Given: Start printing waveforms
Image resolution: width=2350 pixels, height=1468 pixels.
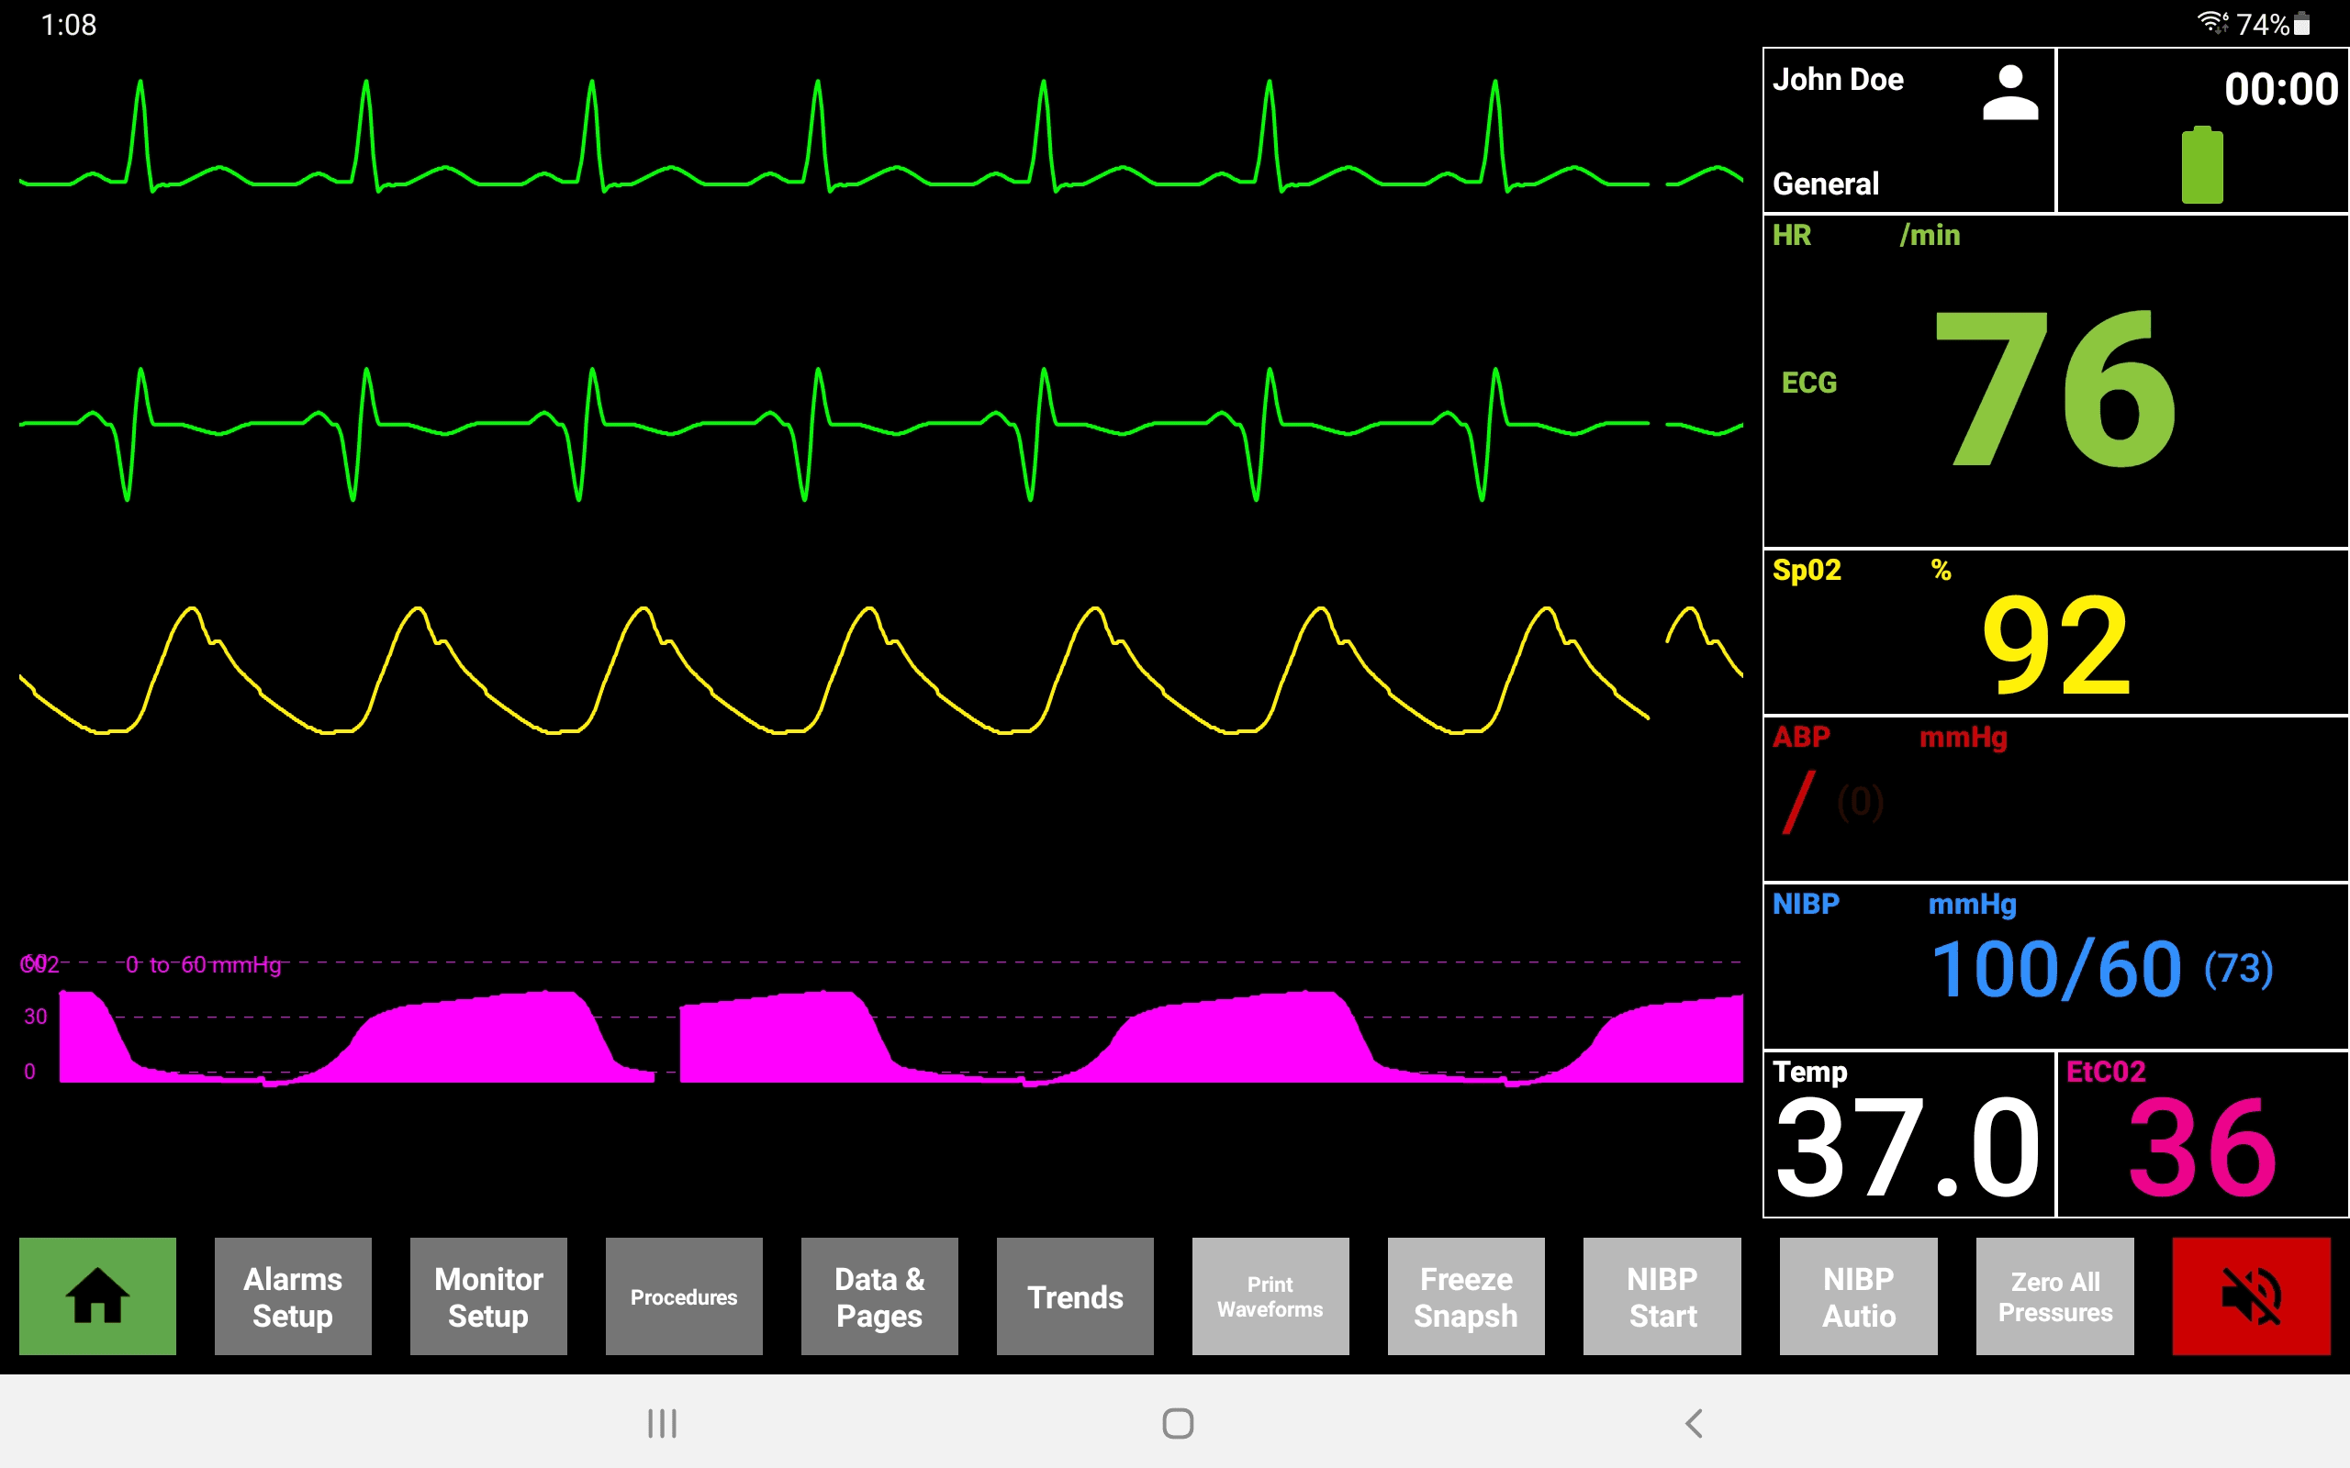Looking at the screenshot, I should 1270,1296.
